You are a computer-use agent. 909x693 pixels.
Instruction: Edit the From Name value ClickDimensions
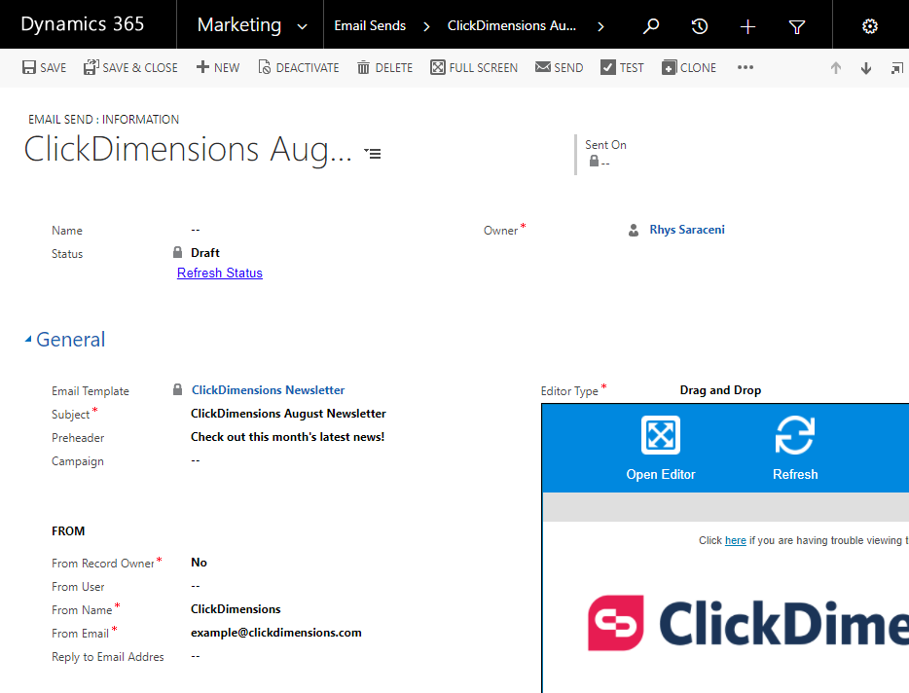coord(236,609)
